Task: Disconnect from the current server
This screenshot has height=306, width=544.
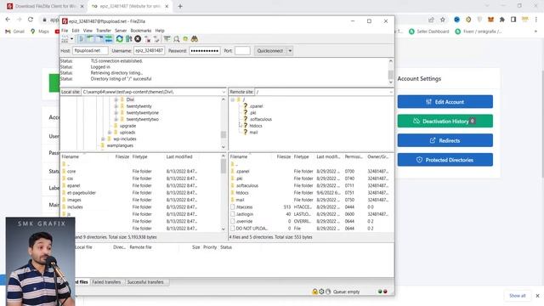Action: click(147, 39)
